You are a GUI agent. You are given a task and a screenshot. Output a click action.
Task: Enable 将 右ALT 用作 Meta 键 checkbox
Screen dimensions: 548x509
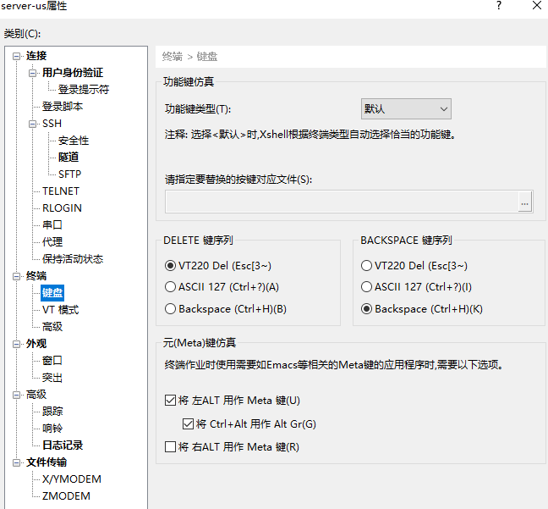tap(171, 446)
